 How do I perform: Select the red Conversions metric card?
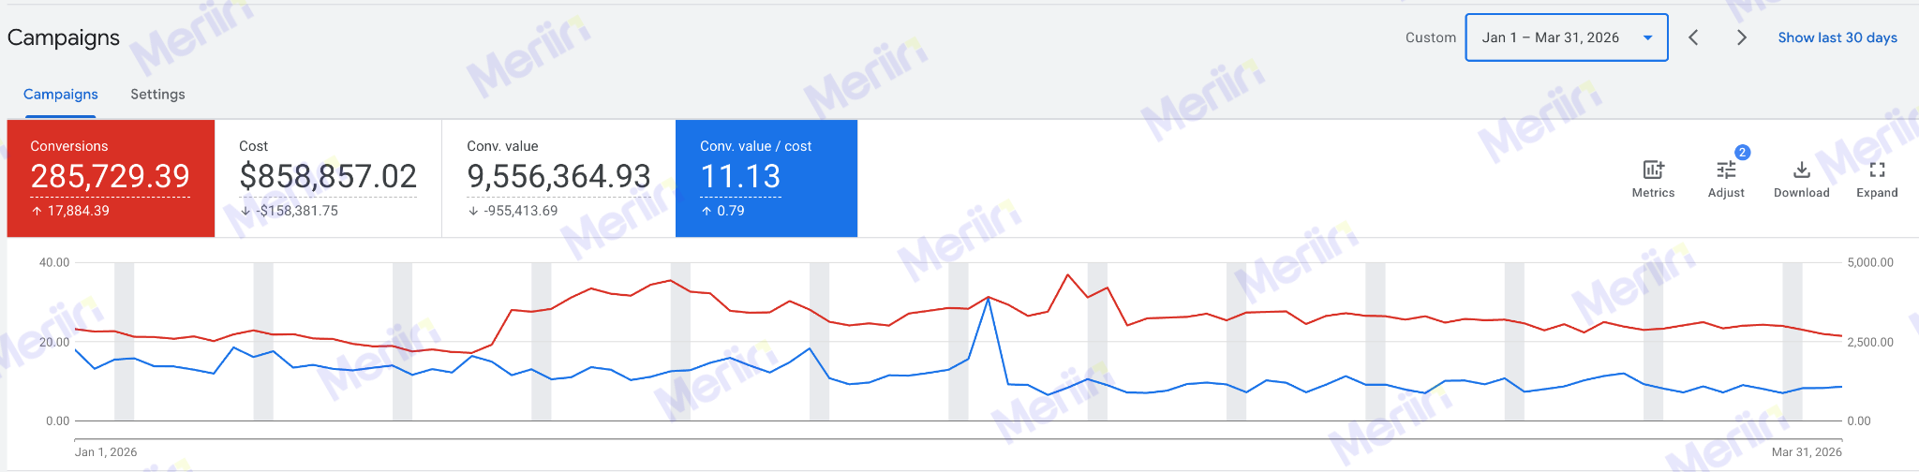click(111, 178)
